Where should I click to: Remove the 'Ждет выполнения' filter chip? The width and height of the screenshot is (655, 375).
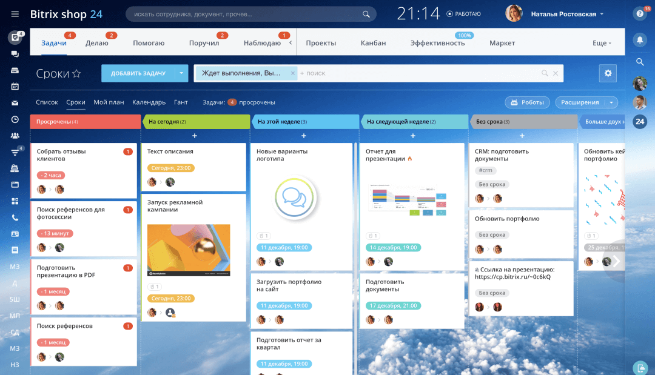pos(292,73)
